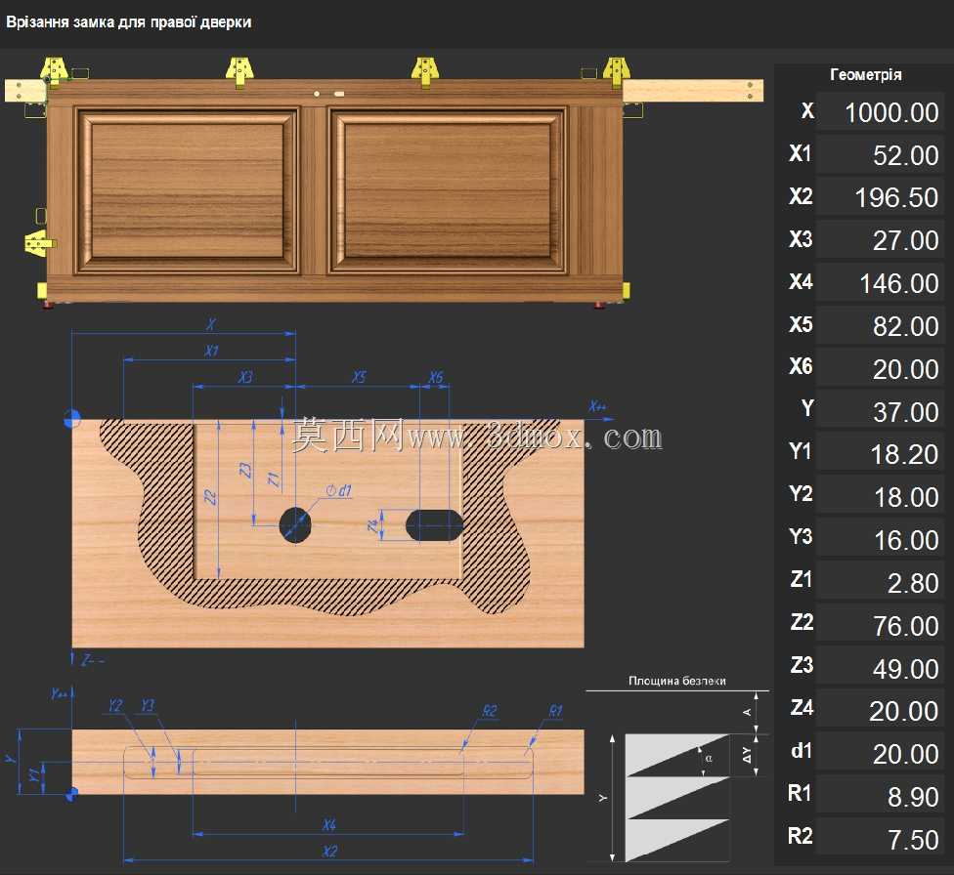This screenshot has width=954, height=875.
Task: Click the round d1 hole in diagram
Action: (x=295, y=524)
